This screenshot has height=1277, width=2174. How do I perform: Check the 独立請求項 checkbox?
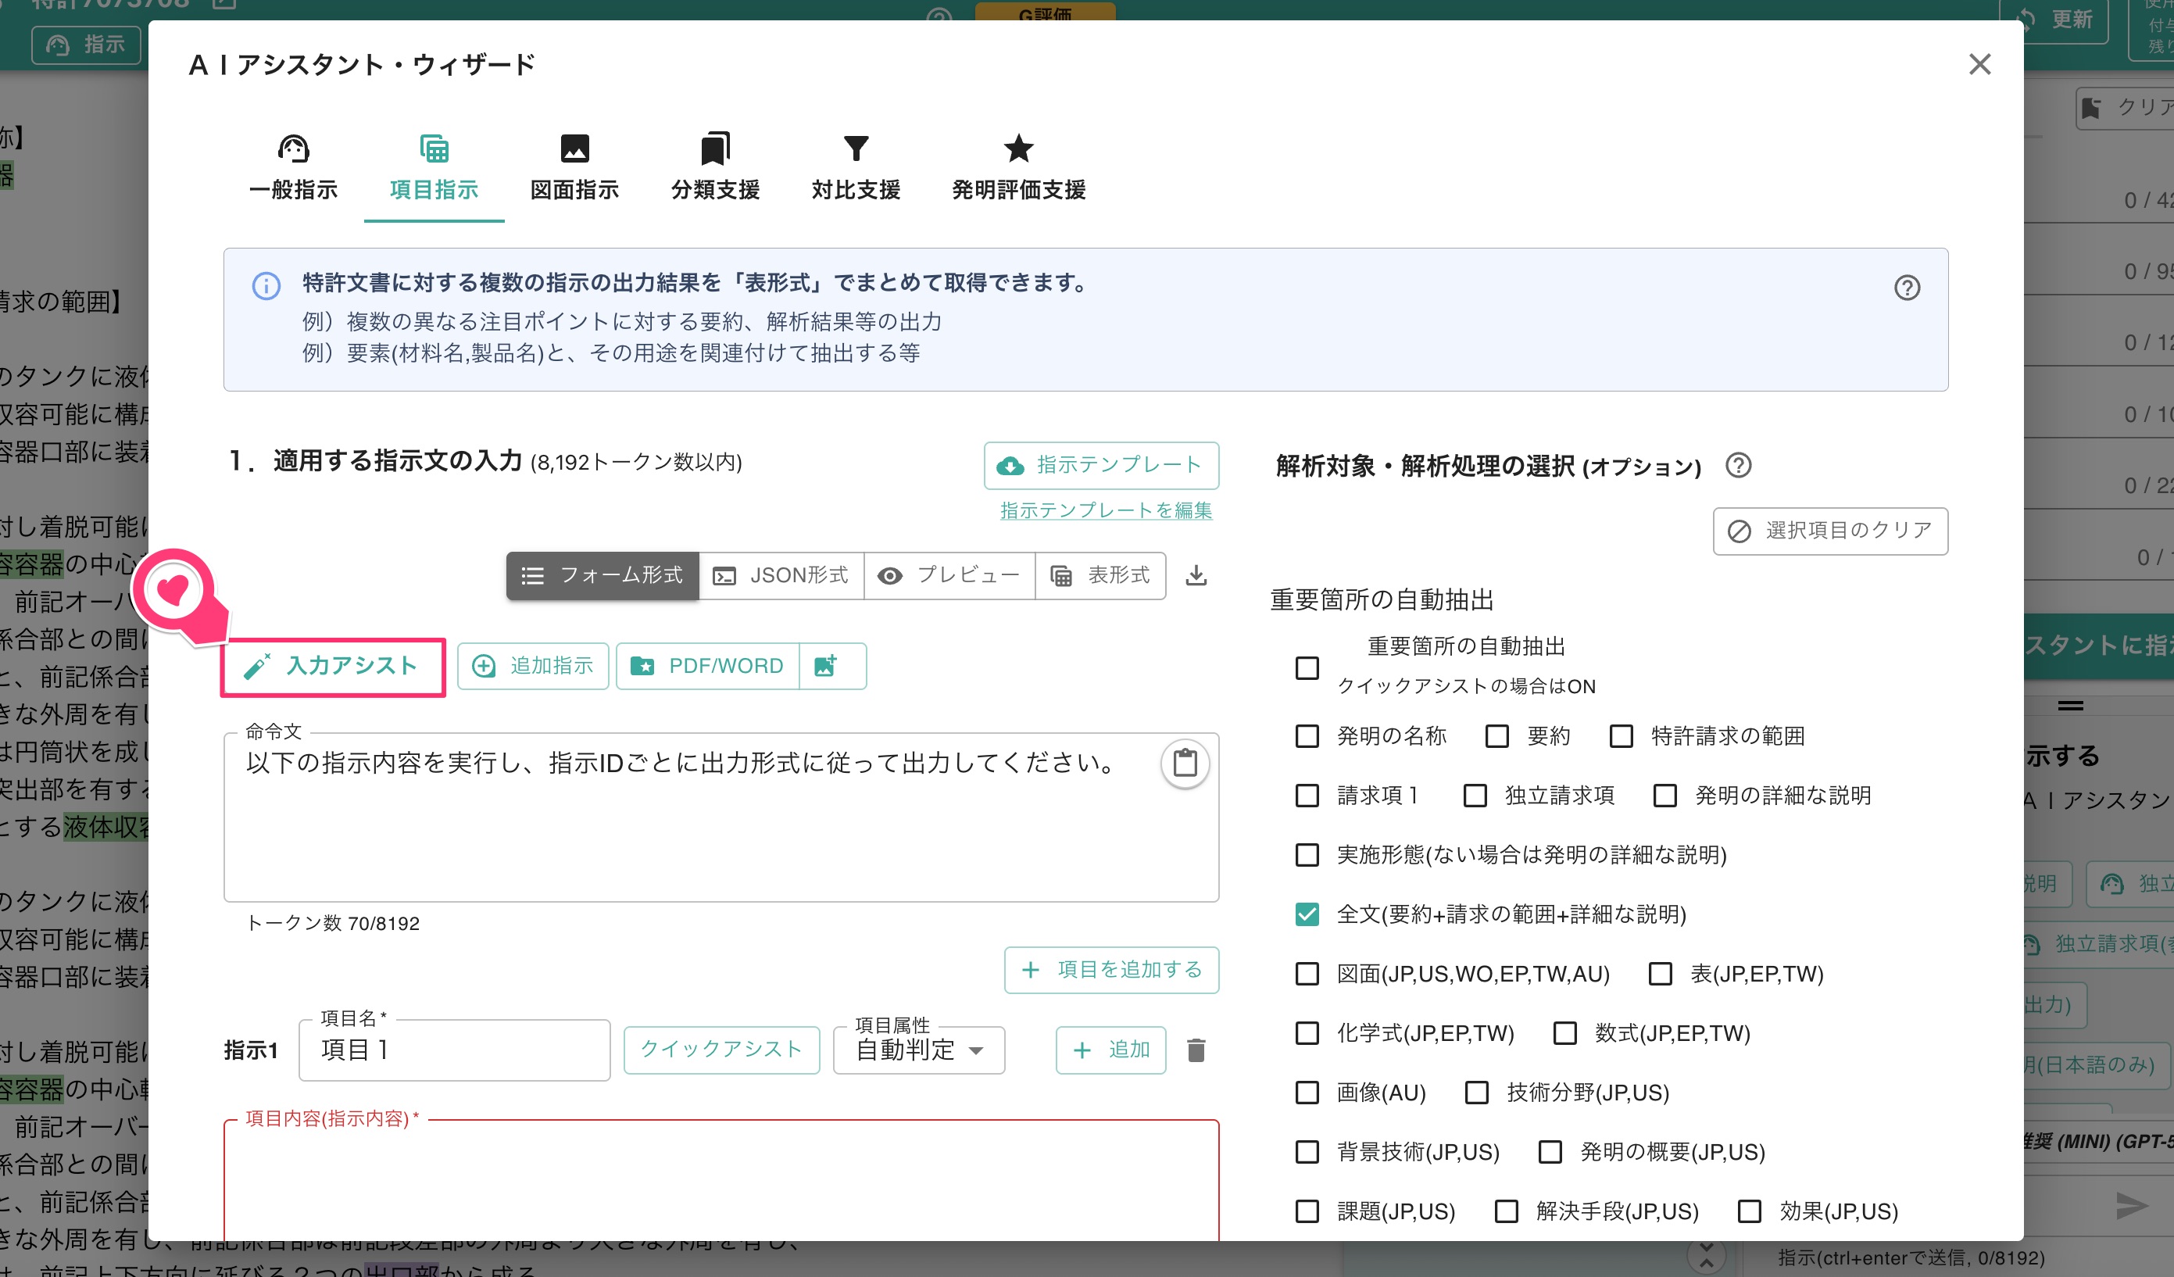click(x=1475, y=796)
